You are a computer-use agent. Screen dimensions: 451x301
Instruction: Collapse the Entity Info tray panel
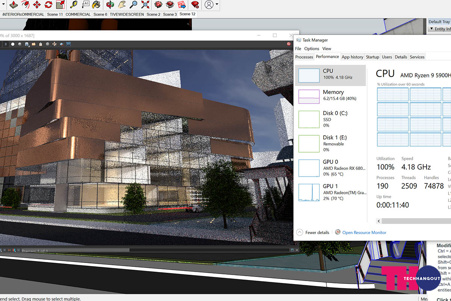431,29
